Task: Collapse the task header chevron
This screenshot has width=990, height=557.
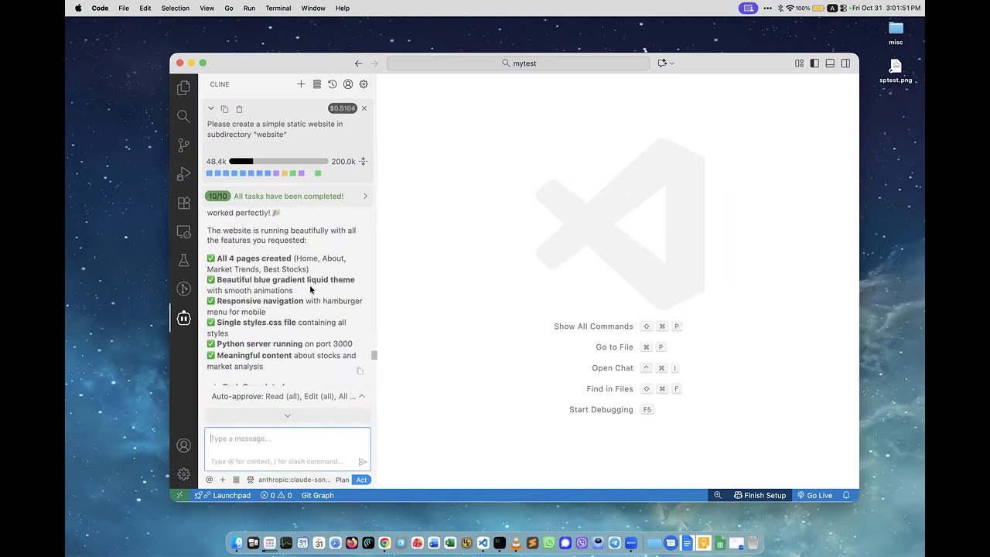Action: pos(210,109)
